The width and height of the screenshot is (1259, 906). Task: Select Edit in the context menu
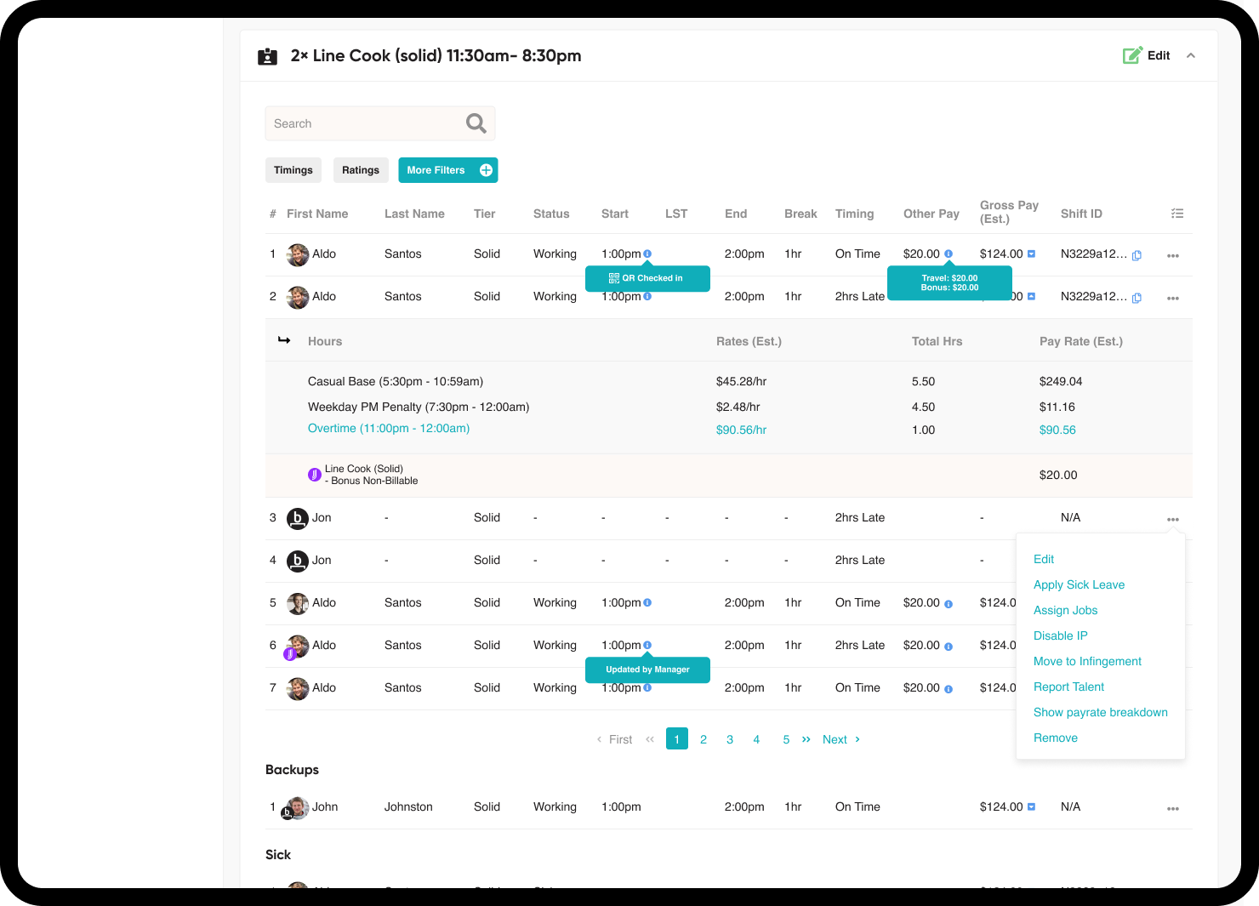(1044, 559)
